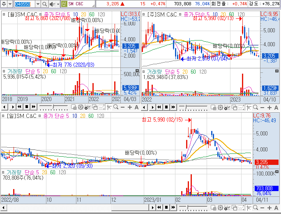Toggle the 종가 단순 marker in daily chart

(39, 116)
